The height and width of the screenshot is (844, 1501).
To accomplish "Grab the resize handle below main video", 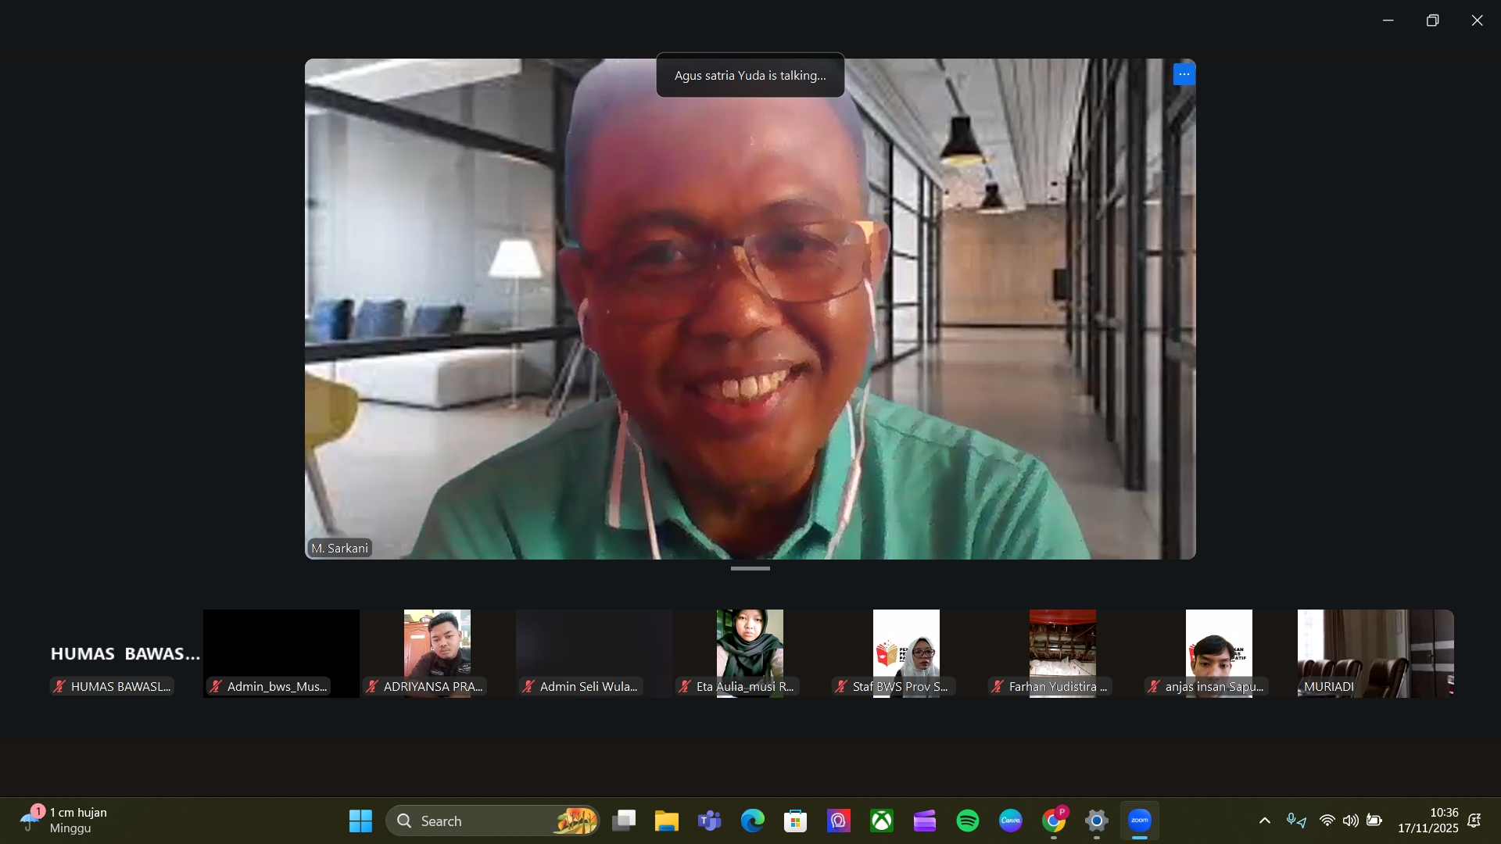I will (x=750, y=569).
